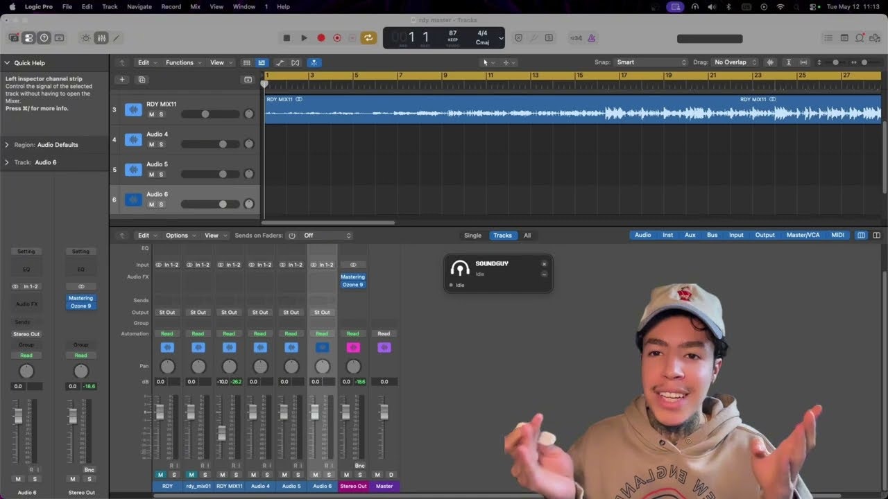This screenshot has height=499, width=888.
Task: Adjust the horizontal zoom slider
Action: click(866, 62)
